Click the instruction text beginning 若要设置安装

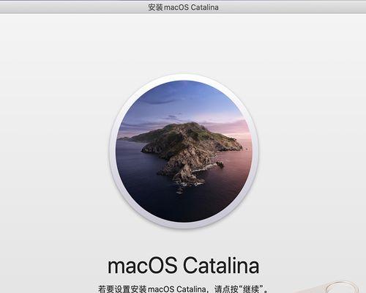click(x=183, y=289)
